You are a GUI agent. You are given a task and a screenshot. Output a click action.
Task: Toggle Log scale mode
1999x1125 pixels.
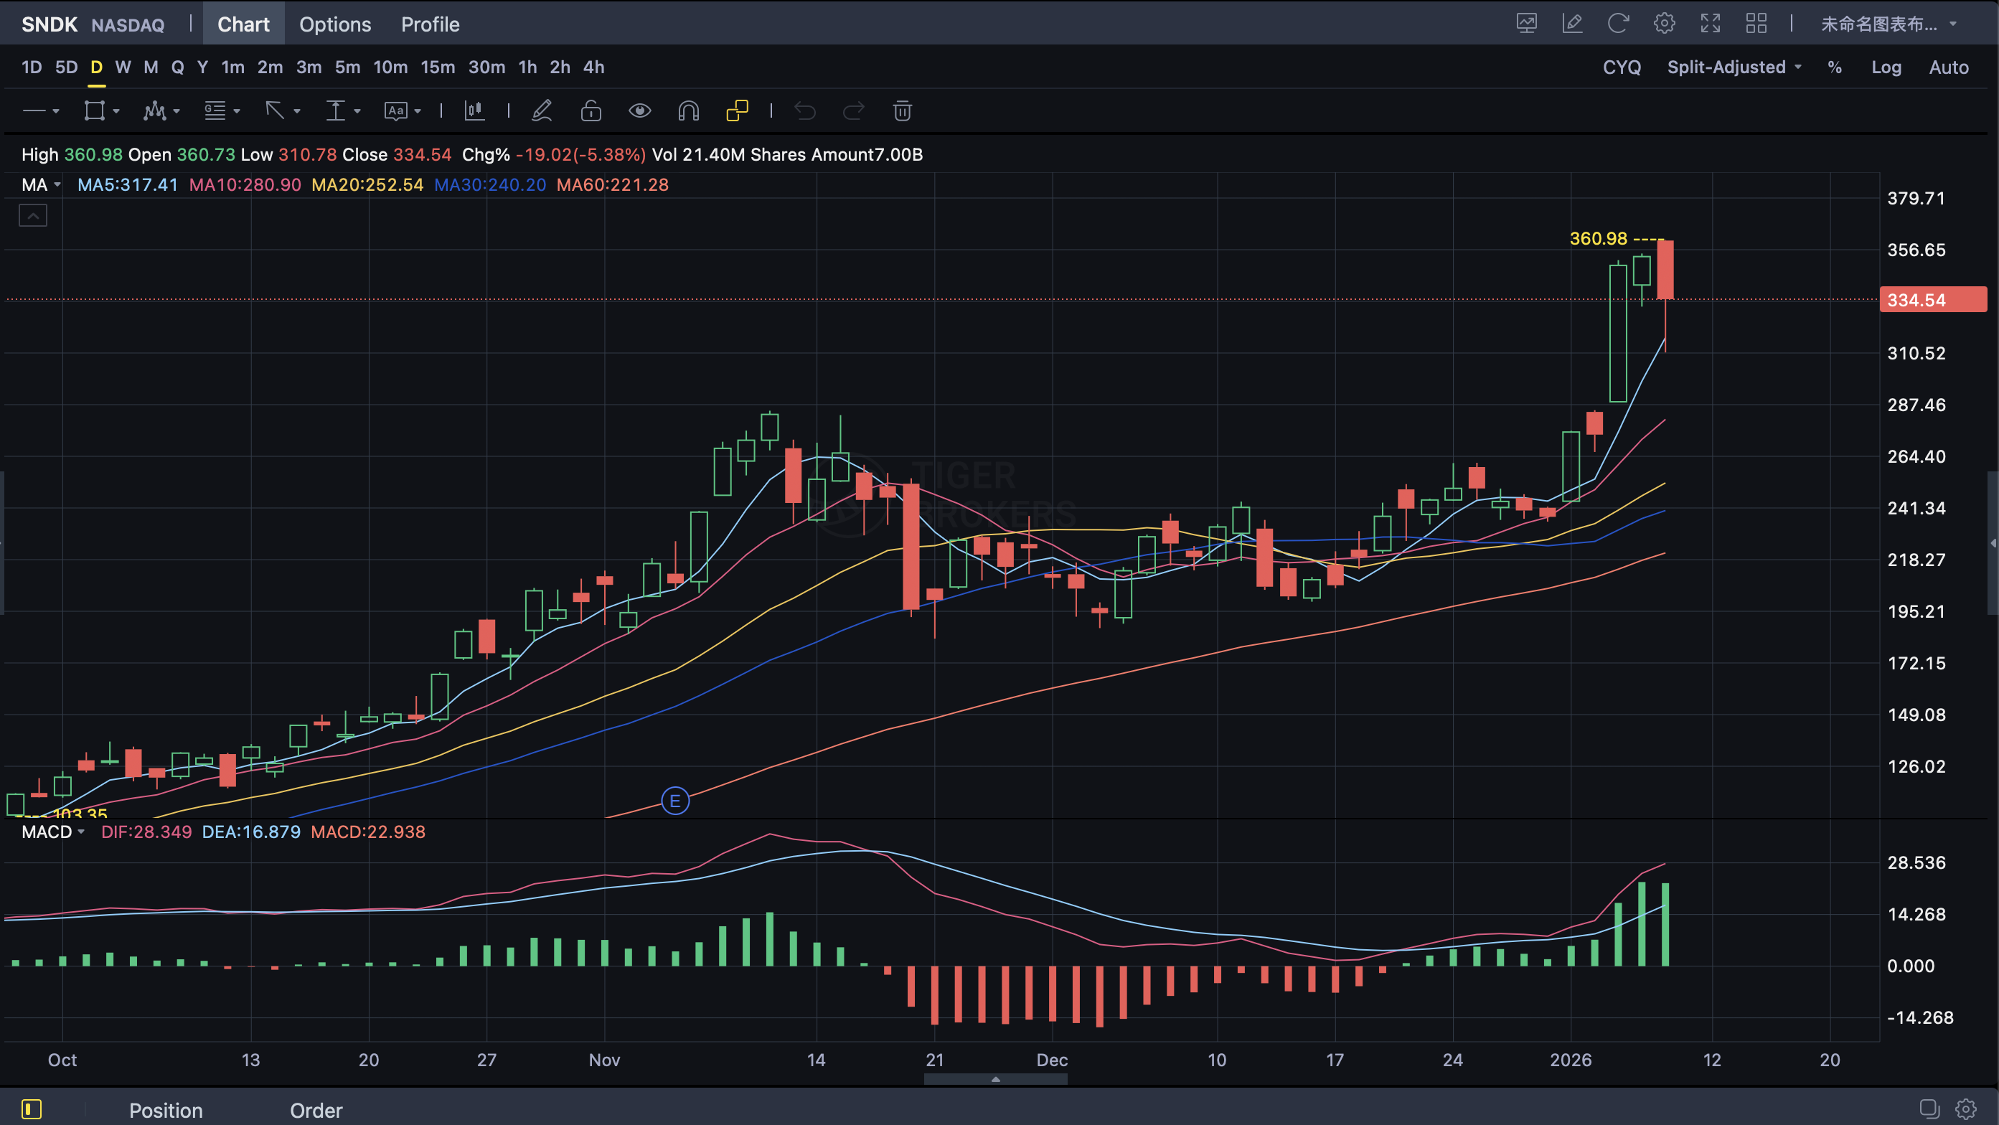1886,67
